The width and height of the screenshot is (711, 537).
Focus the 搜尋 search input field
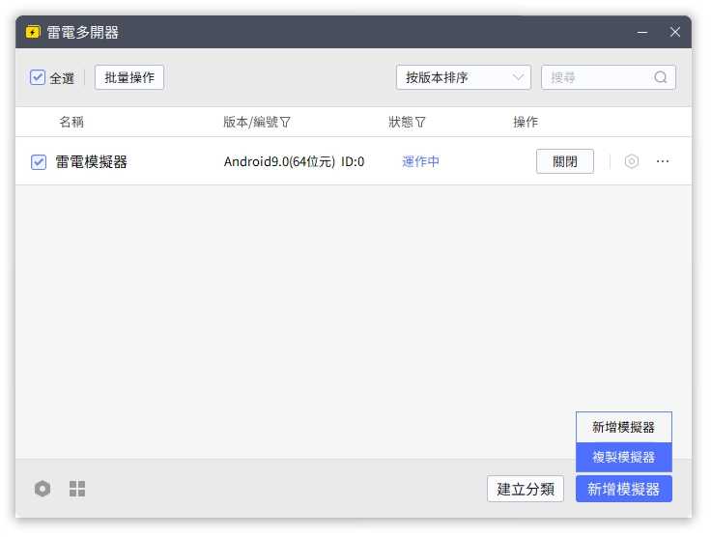coord(608,77)
